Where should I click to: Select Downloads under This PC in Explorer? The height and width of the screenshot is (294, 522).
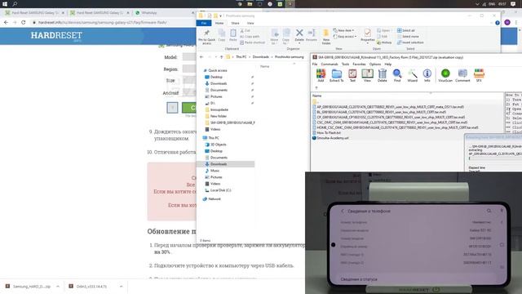coord(219,164)
